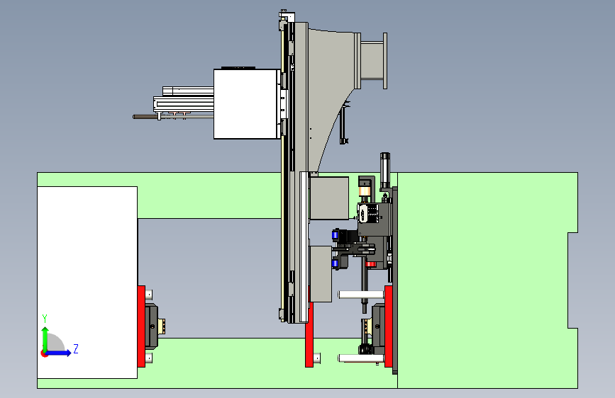Viewport: 615px width, 398px height.
Task: Click the 'Z' axis label
Action: pyautogui.click(x=76, y=348)
